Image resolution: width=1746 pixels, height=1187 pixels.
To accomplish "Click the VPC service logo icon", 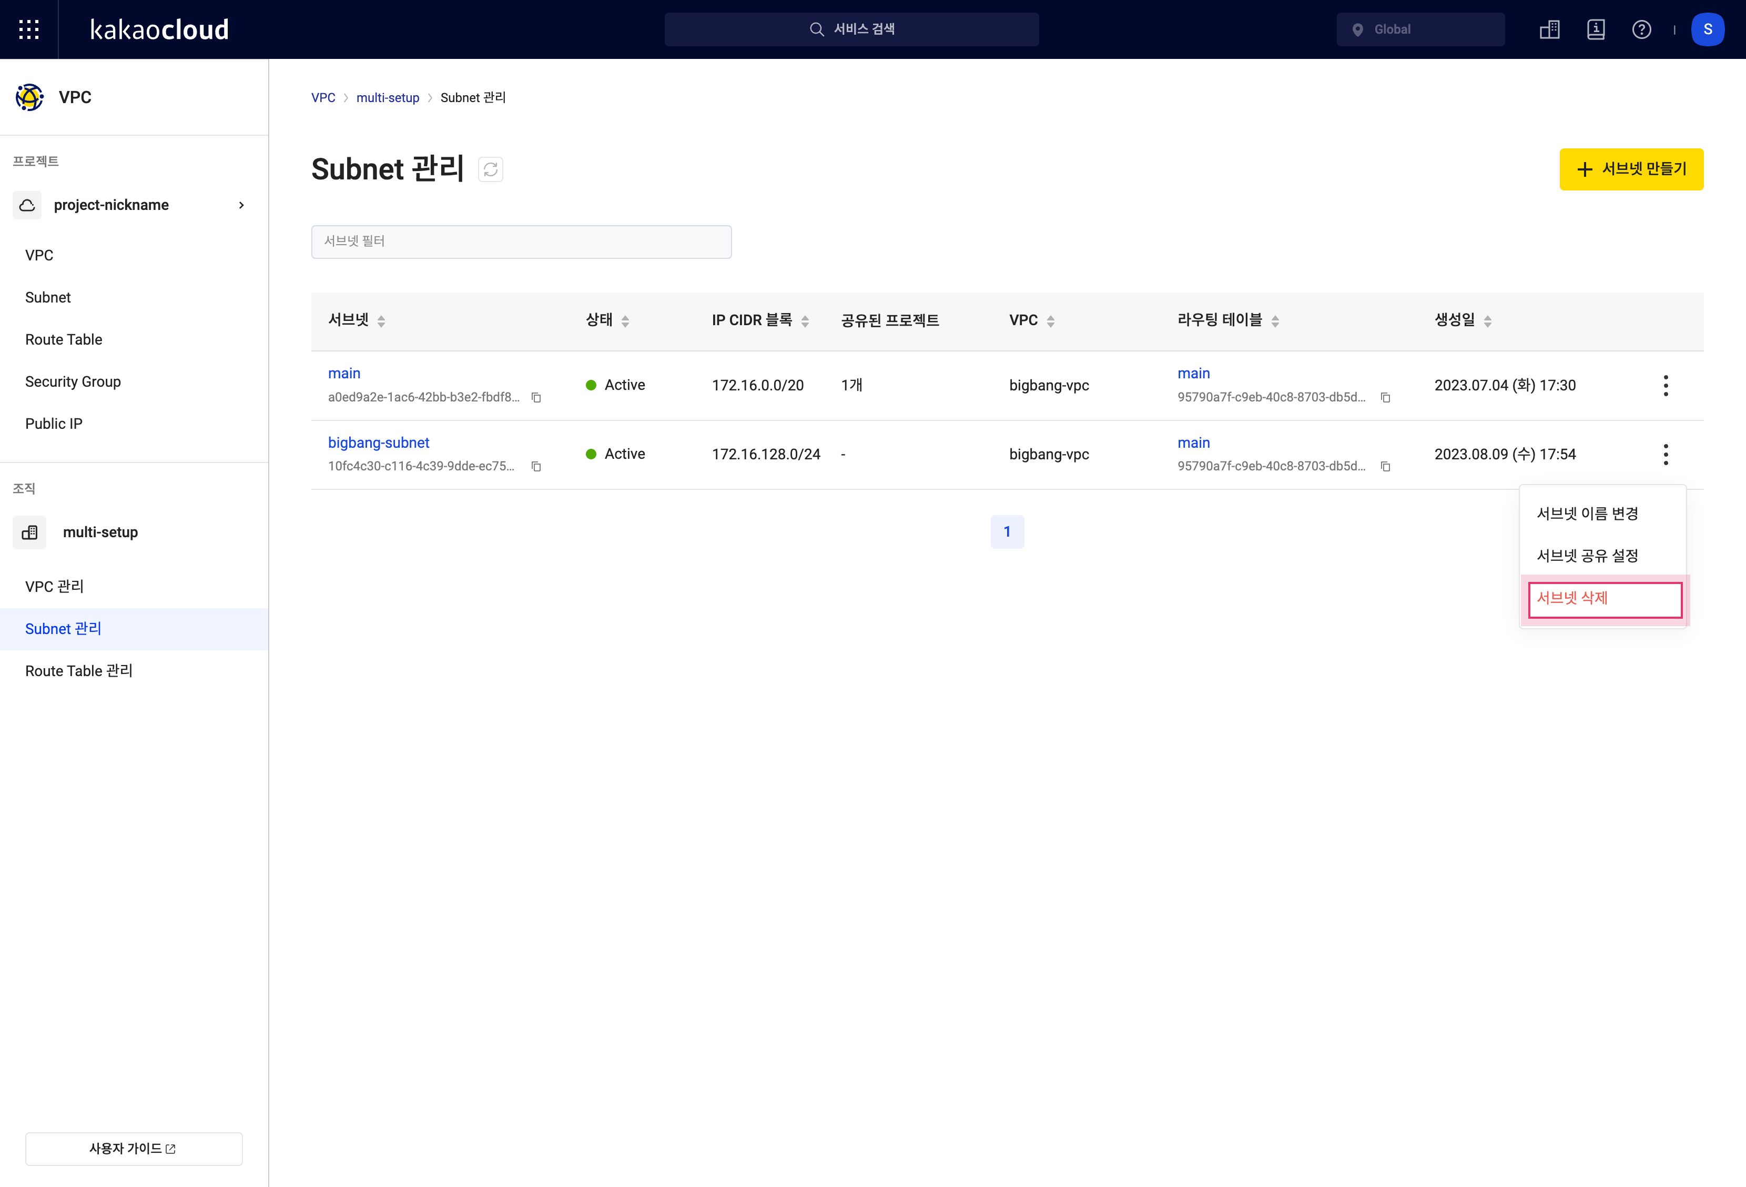I will coord(29,97).
